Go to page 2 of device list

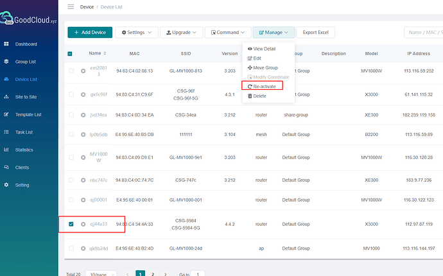[x=152, y=273]
